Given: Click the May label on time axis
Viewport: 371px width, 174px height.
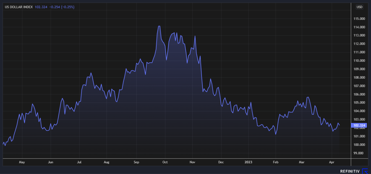Looking at the screenshot, I should pos(22,162).
